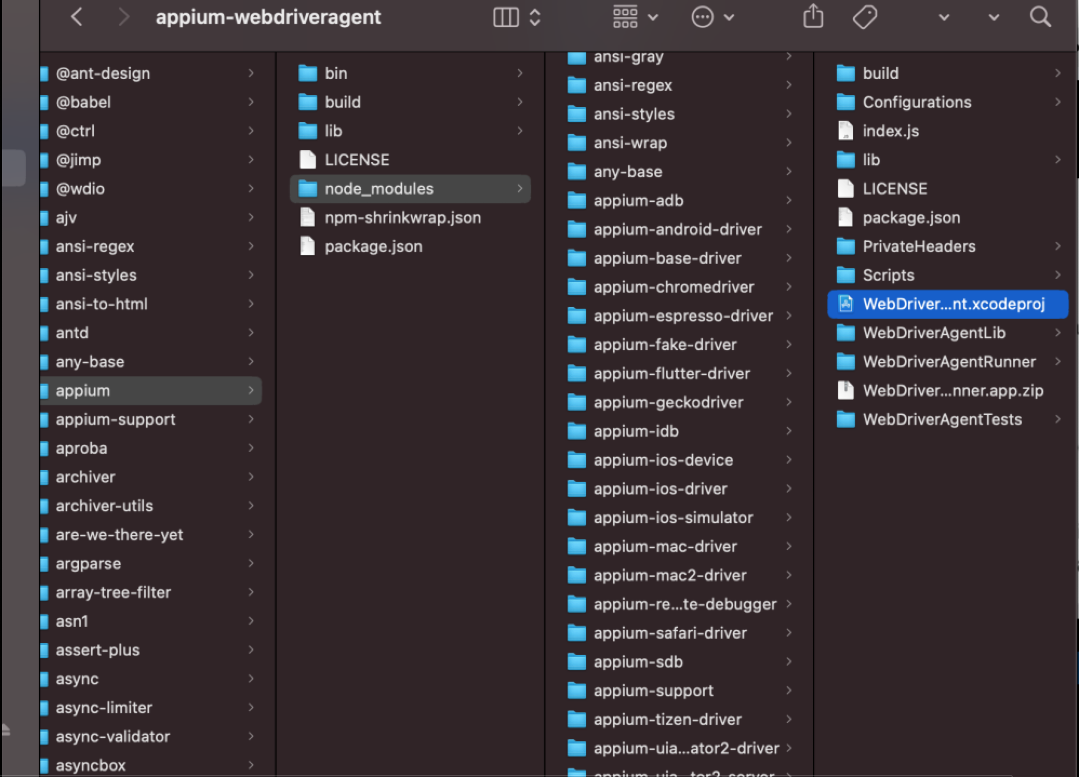This screenshot has height=777, width=1079.
Task: Select the bin folder icon
Action: [x=308, y=73]
